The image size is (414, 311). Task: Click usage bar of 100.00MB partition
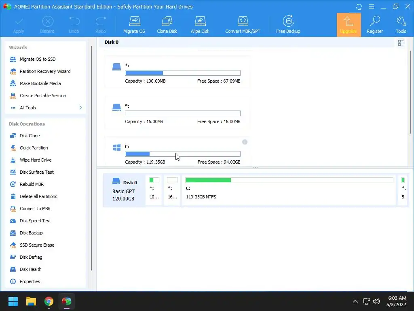pos(183,73)
